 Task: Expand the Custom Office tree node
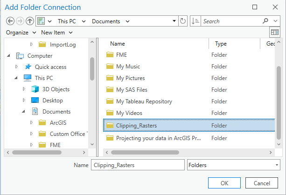click(x=31, y=134)
